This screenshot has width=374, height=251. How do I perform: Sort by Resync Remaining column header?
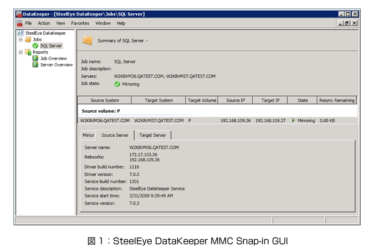point(337,100)
